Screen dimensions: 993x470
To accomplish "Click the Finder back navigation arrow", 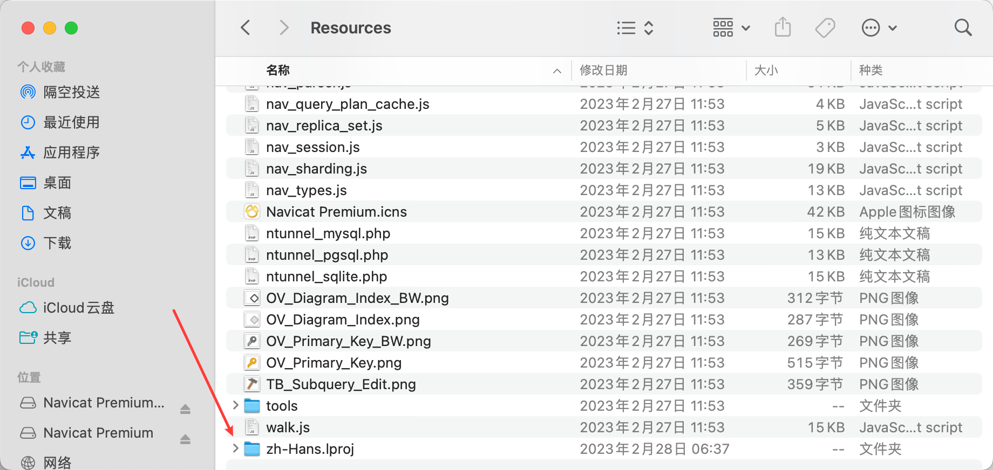I will [246, 27].
